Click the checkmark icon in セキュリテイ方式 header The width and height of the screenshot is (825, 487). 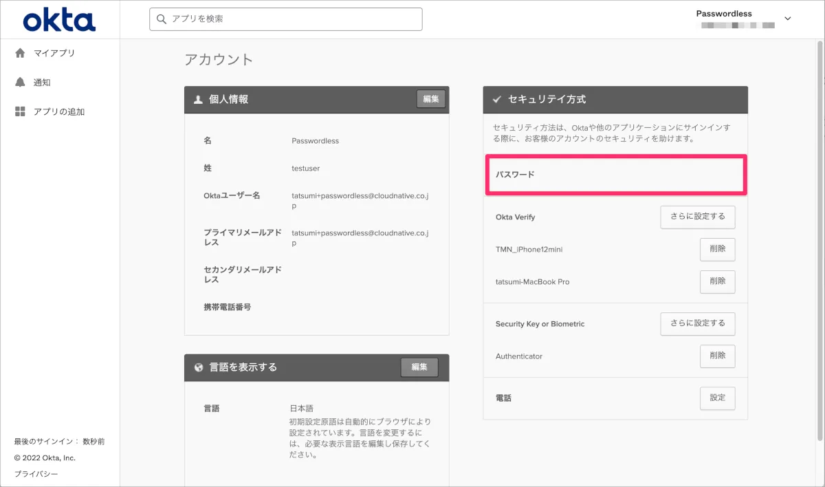pos(496,100)
